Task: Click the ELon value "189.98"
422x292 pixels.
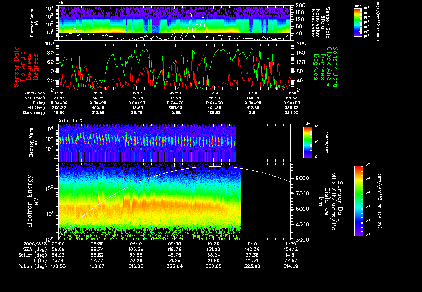Action: point(214,113)
